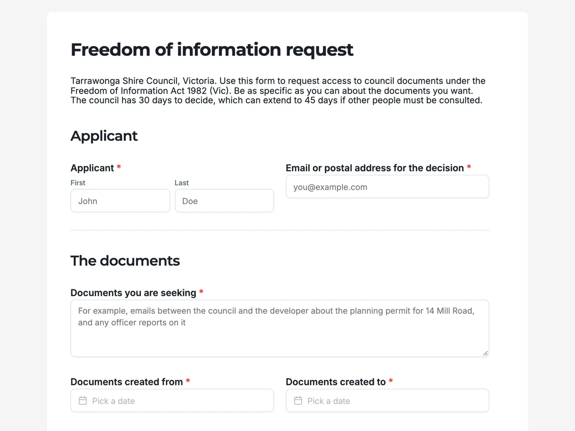Click calendar icon in Documents created to

coord(298,400)
